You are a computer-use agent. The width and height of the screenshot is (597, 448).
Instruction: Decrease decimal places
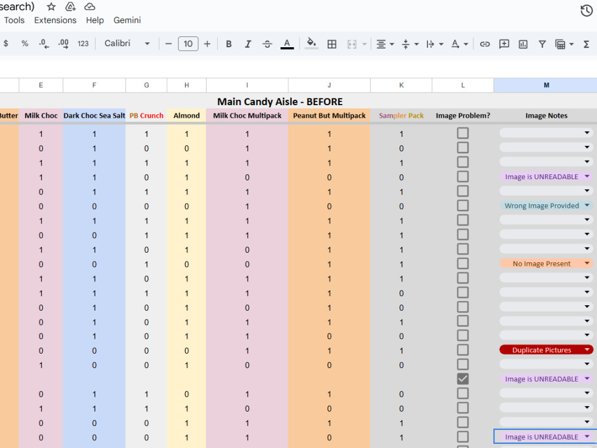tap(44, 44)
